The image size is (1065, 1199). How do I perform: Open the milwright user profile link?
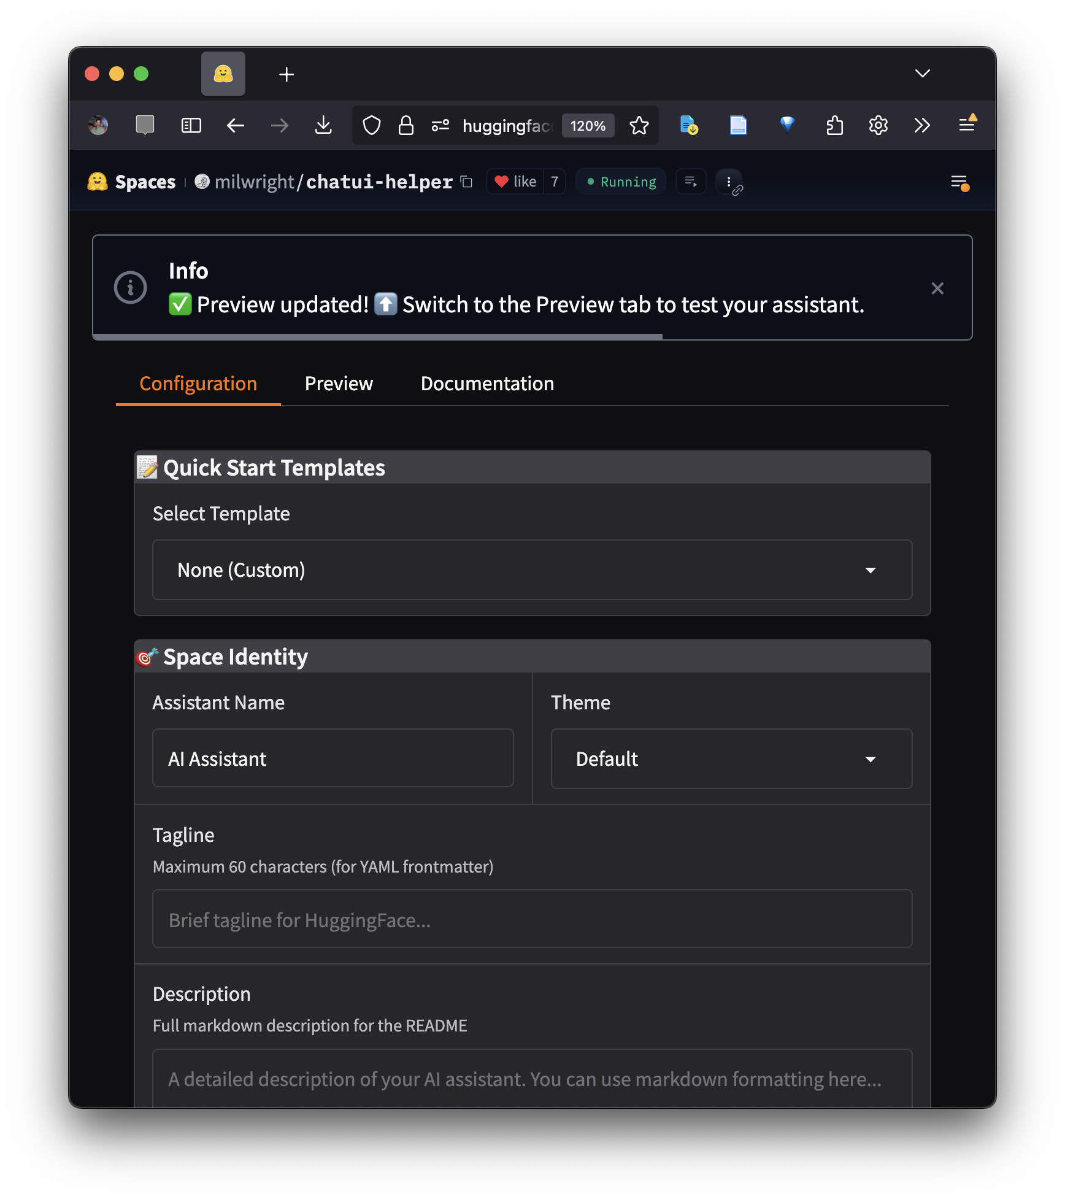click(x=254, y=182)
